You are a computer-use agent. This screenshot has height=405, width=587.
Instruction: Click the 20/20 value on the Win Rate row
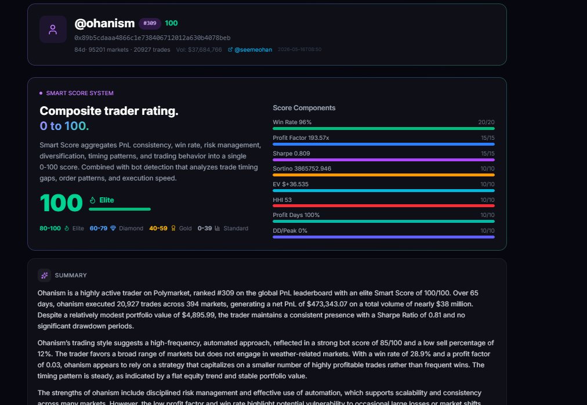[x=486, y=122]
